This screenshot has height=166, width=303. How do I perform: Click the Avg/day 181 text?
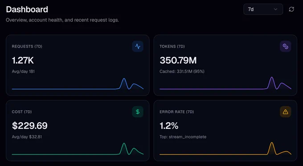(x=23, y=71)
